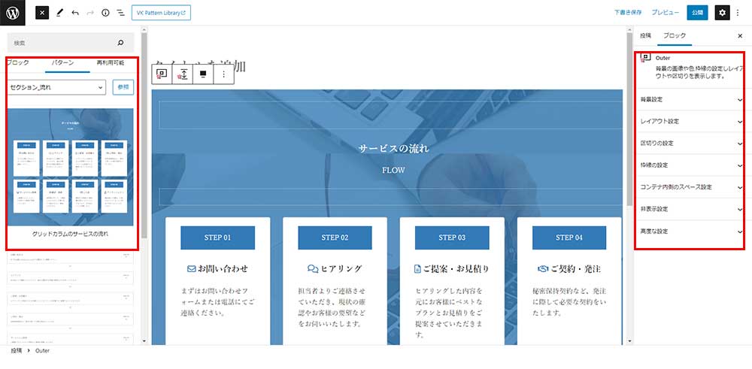Open the セクション_流れ category dropdown
Screen dimensions: 752x369
point(57,88)
